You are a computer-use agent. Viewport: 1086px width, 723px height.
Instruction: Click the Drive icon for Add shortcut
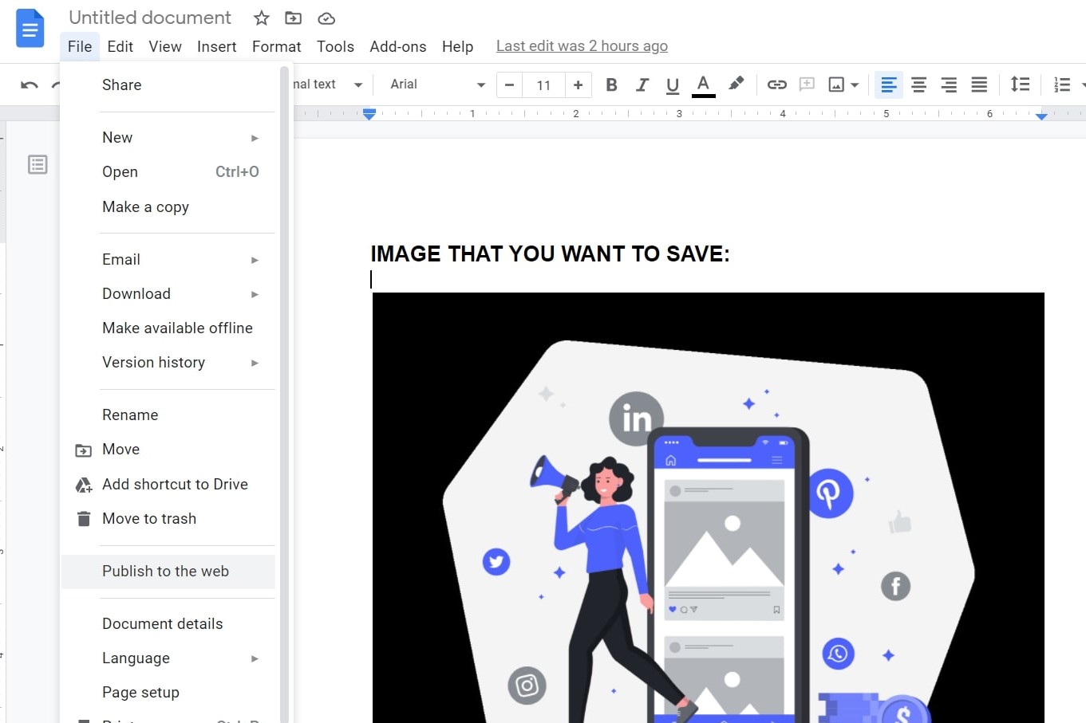[x=84, y=485]
